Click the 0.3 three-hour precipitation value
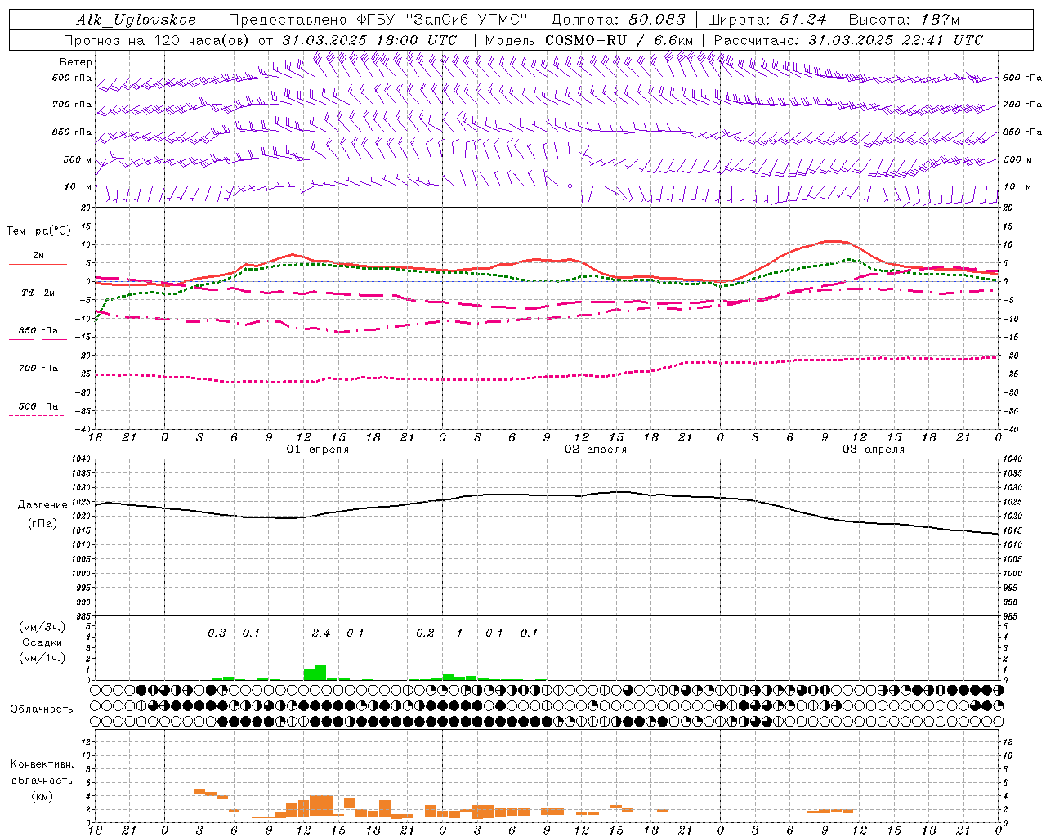 pos(217,633)
